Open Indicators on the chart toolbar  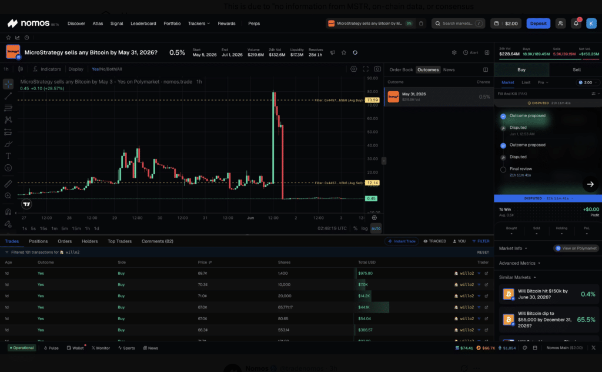pos(47,69)
